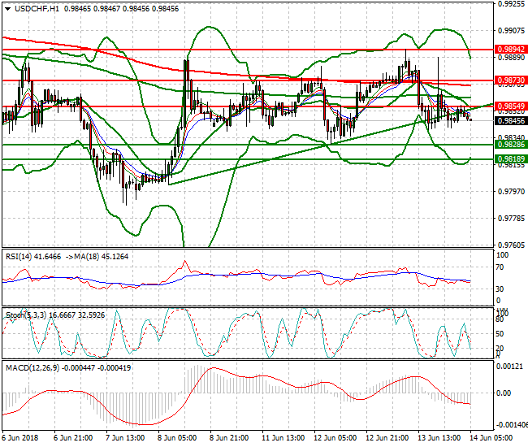
Task: Click the 12 Jun 21:00 time axis label
Action: point(387,438)
